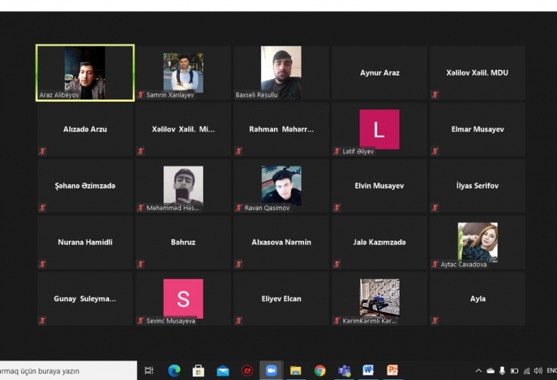Select the Şəhanə Əzimzadə participant name
The width and height of the screenshot is (557, 380).
click(85, 186)
